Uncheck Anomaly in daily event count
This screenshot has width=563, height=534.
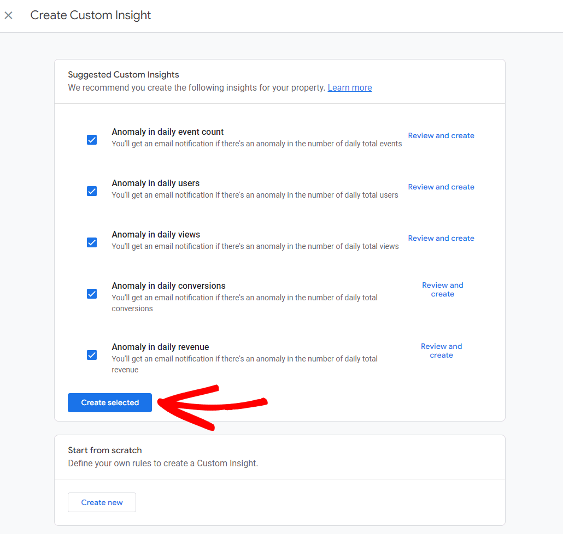click(92, 140)
